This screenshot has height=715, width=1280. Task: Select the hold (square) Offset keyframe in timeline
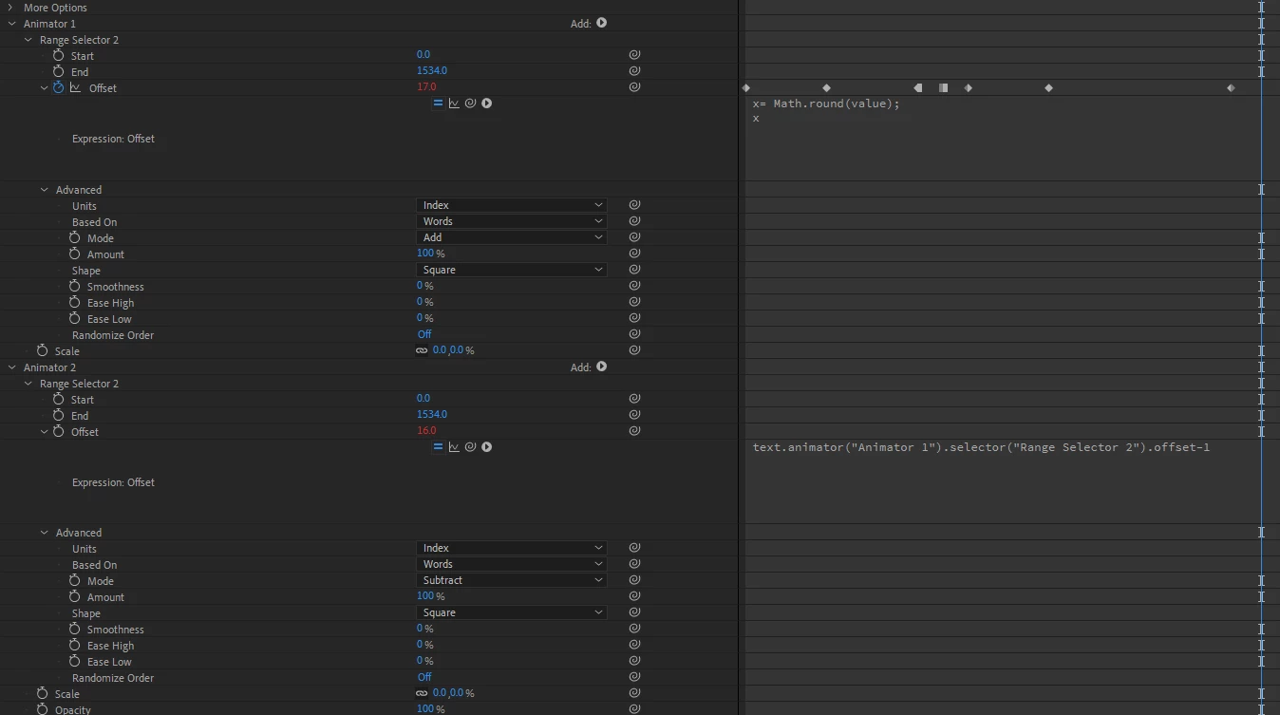click(943, 87)
